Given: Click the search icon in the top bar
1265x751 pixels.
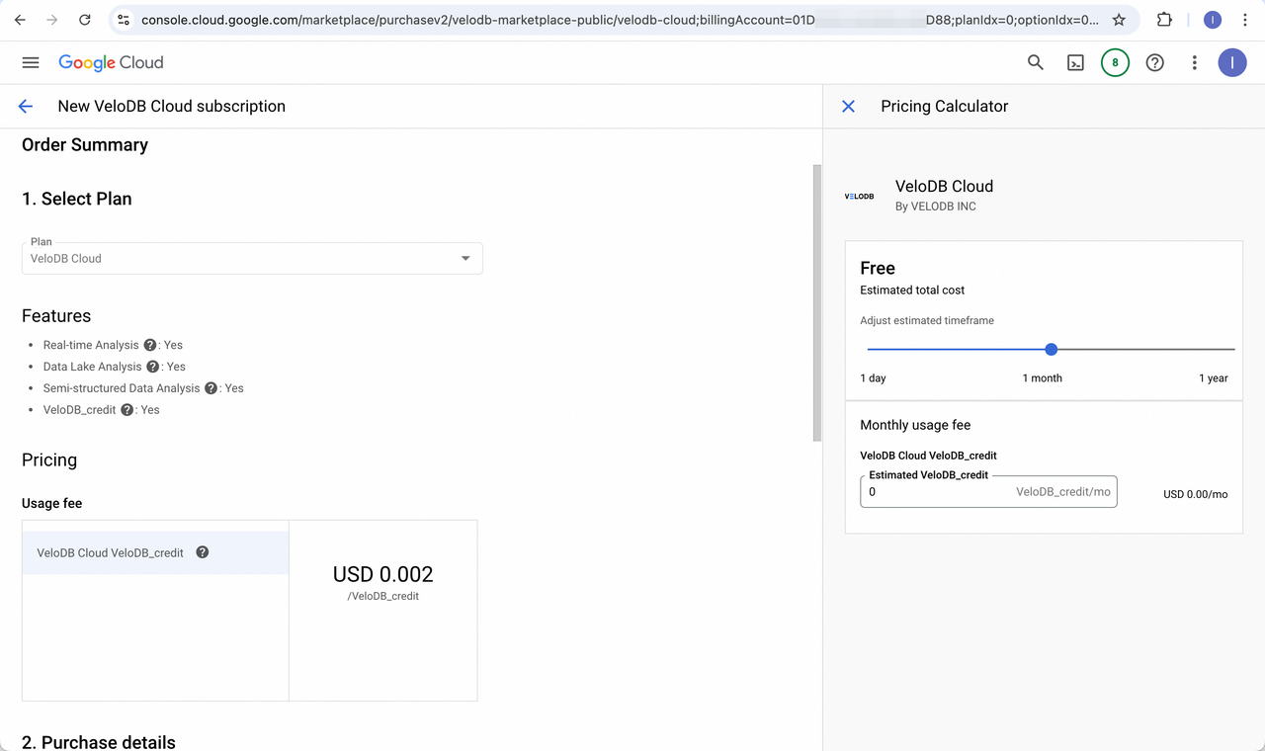Looking at the screenshot, I should [x=1035, y=62].
